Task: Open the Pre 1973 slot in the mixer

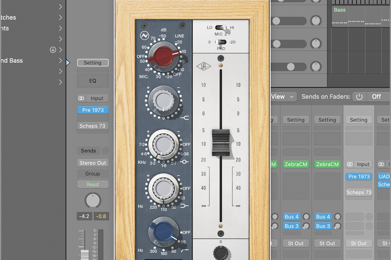Action: [359, 177]
